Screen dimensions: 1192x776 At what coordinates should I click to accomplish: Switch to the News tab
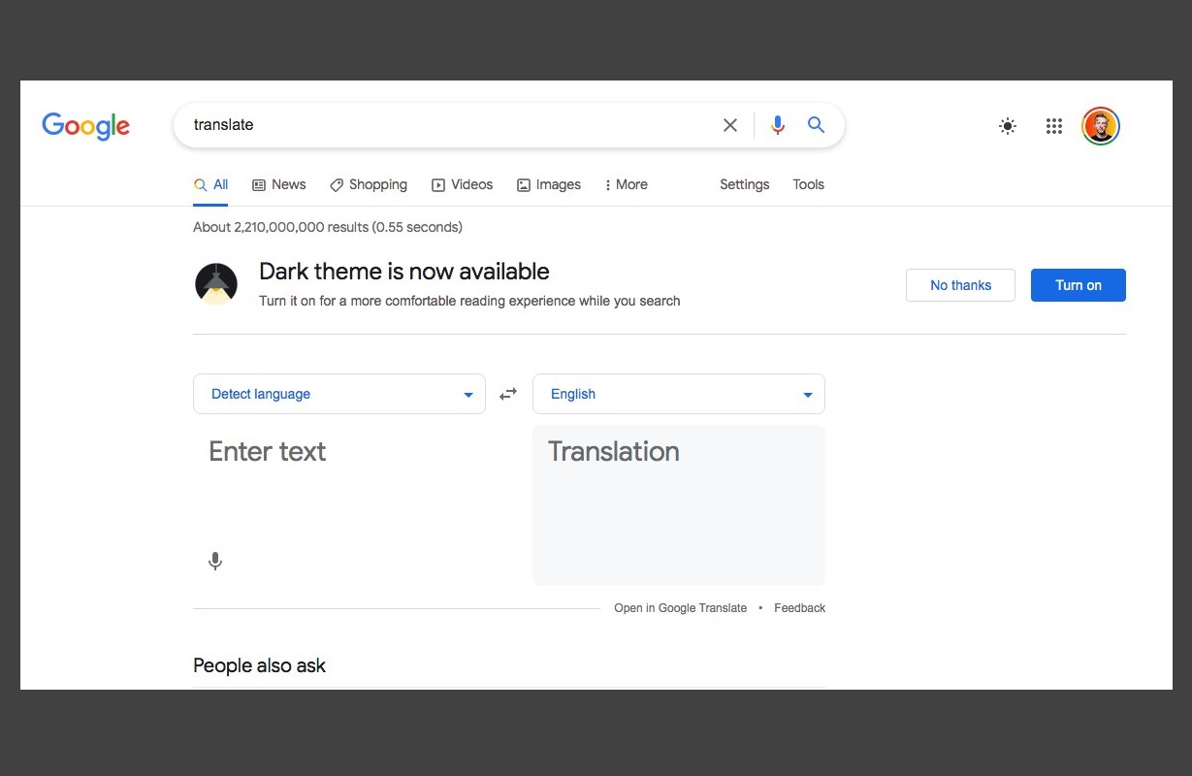point(278,184)
